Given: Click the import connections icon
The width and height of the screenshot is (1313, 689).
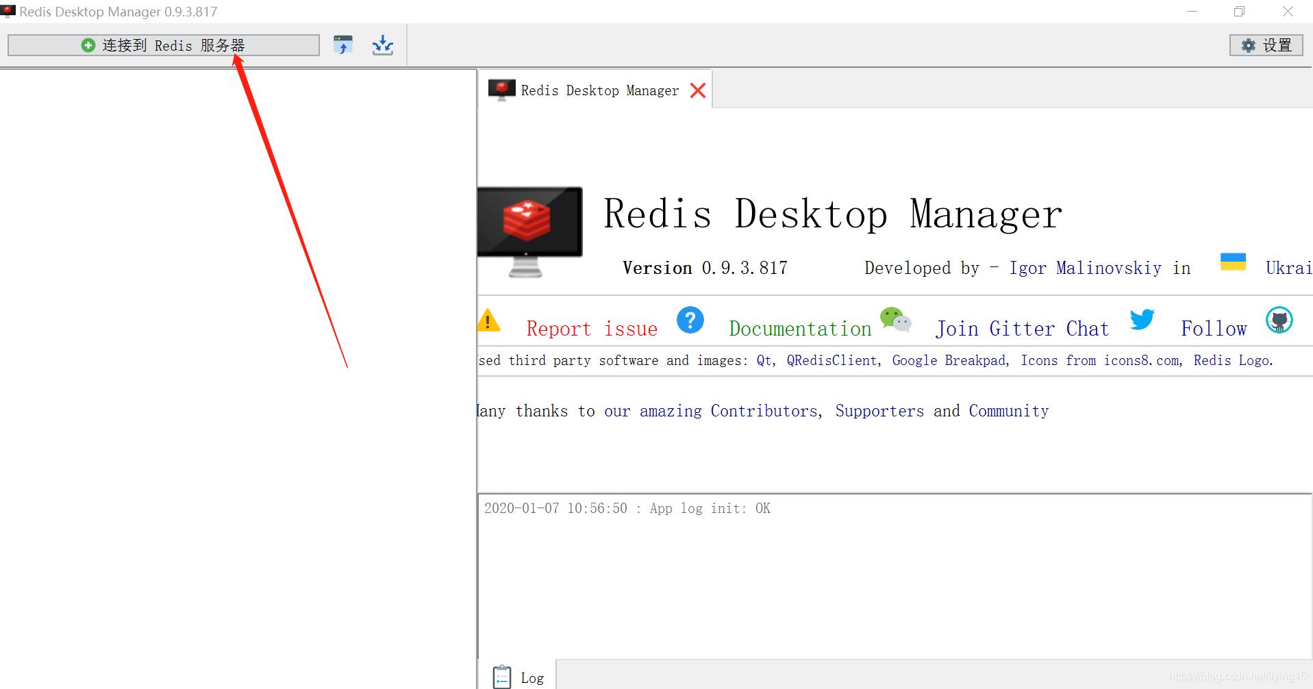Looking at the screenshot, I should click(x=343, y=45).
